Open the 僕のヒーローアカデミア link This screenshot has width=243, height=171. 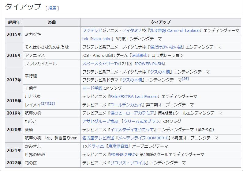click(x=132, y=113)
